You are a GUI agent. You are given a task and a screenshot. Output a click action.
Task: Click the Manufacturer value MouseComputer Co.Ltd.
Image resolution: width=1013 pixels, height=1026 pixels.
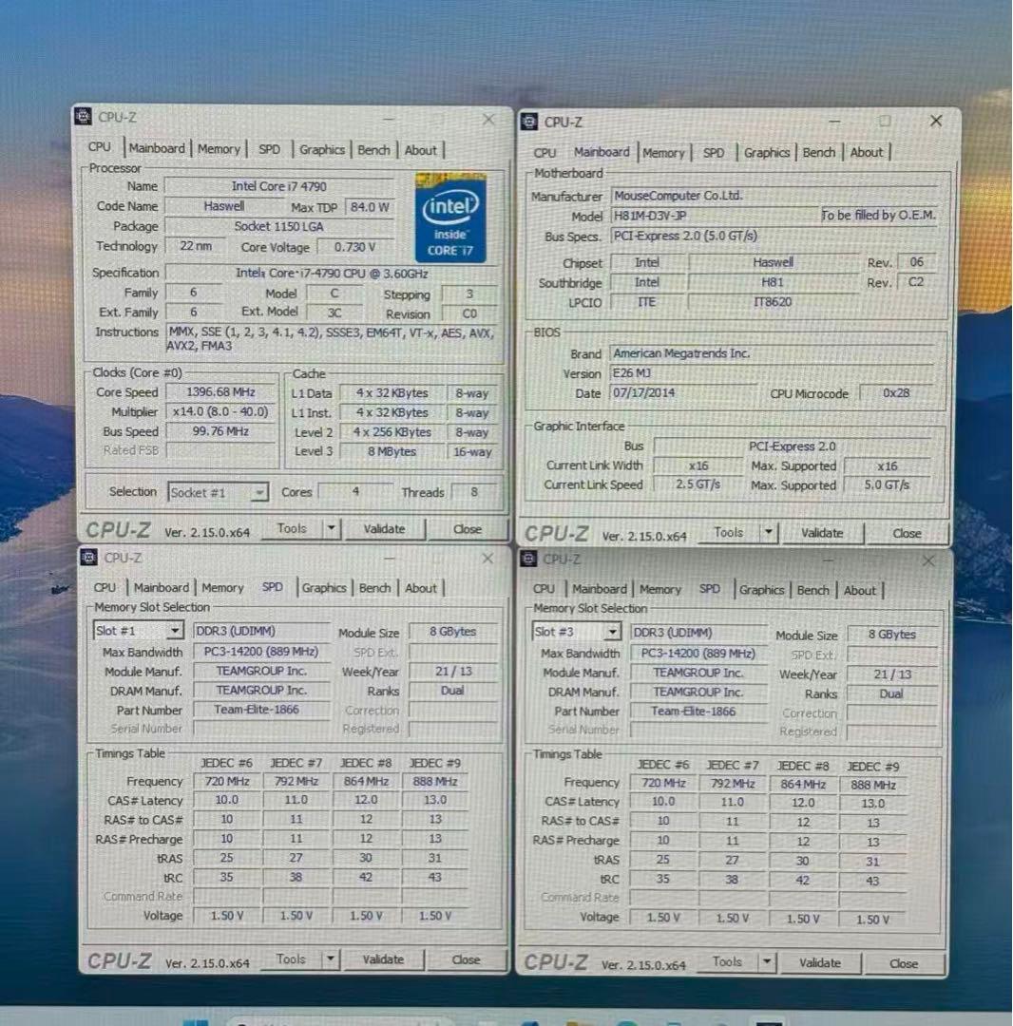(774, 196)
